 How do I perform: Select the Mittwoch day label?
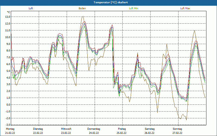pyautogui.click(x=66, y=129)
